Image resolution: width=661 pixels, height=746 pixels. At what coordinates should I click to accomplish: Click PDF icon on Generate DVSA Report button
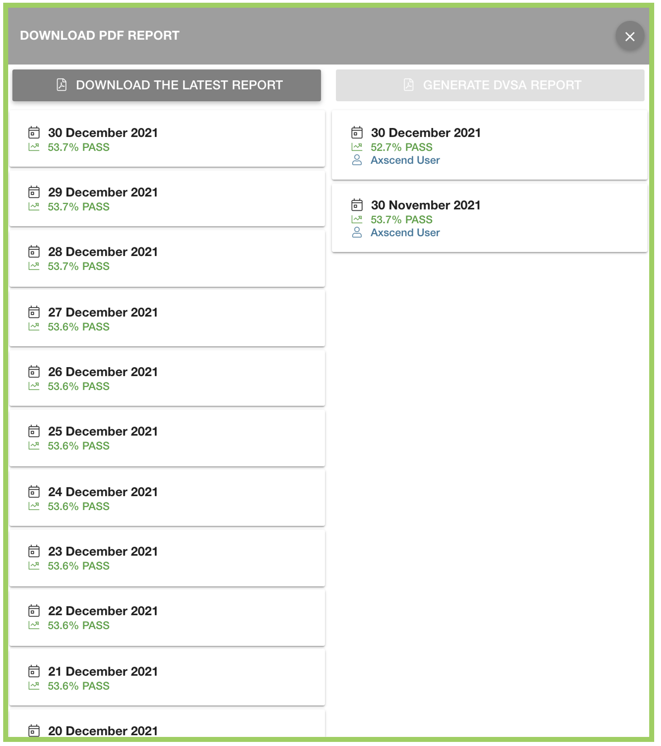click(x=409, y=85)
